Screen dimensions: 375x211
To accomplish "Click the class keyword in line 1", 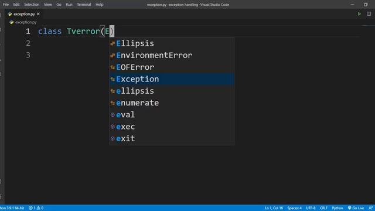I will (50, 31).
